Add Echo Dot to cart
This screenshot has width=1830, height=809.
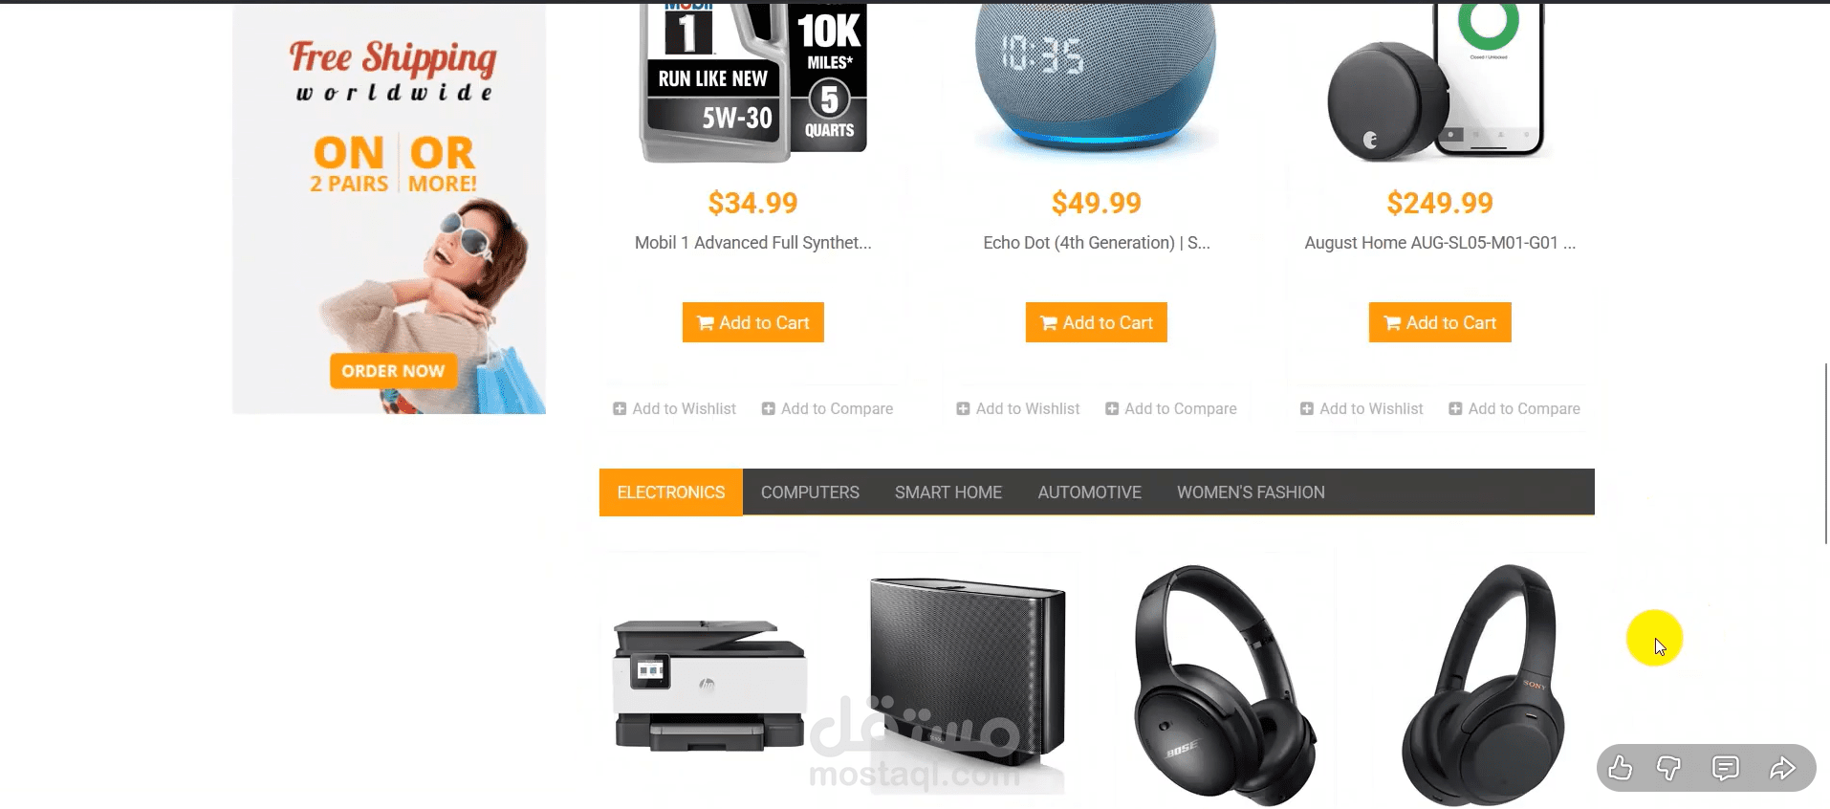click(1097, 322)
